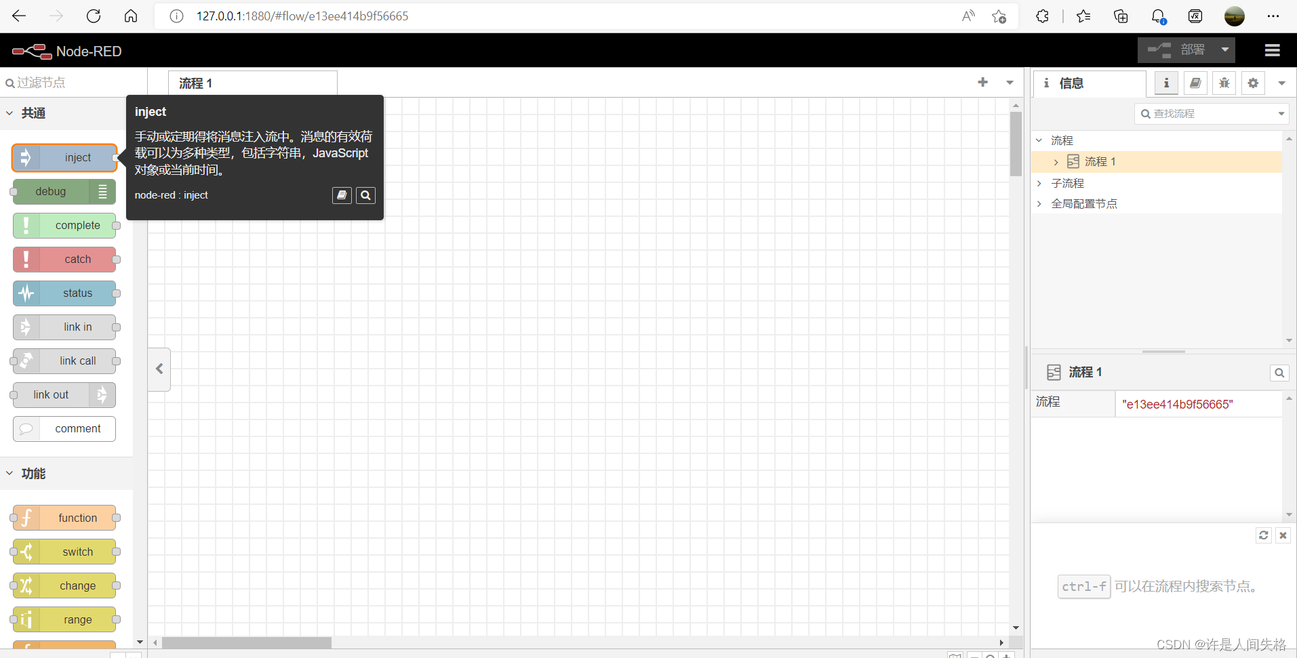
Task: Open the browser extensions puzzle icon
Action: pos(1042,16)
